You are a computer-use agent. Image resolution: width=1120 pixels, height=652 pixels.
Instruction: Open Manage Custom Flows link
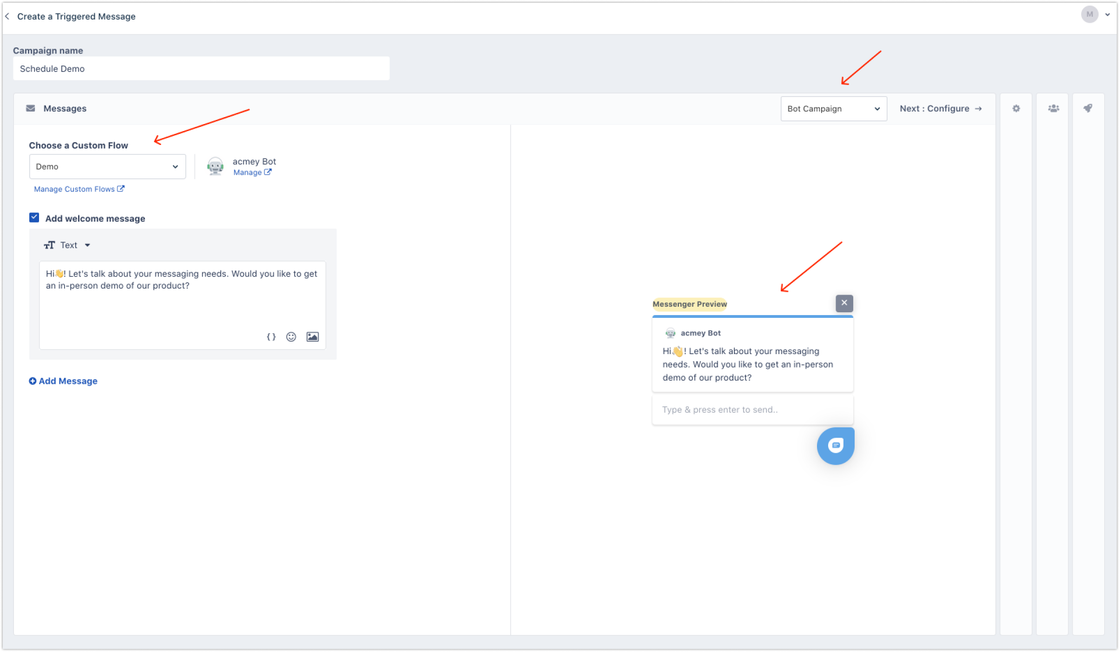[x=79, y=189]
